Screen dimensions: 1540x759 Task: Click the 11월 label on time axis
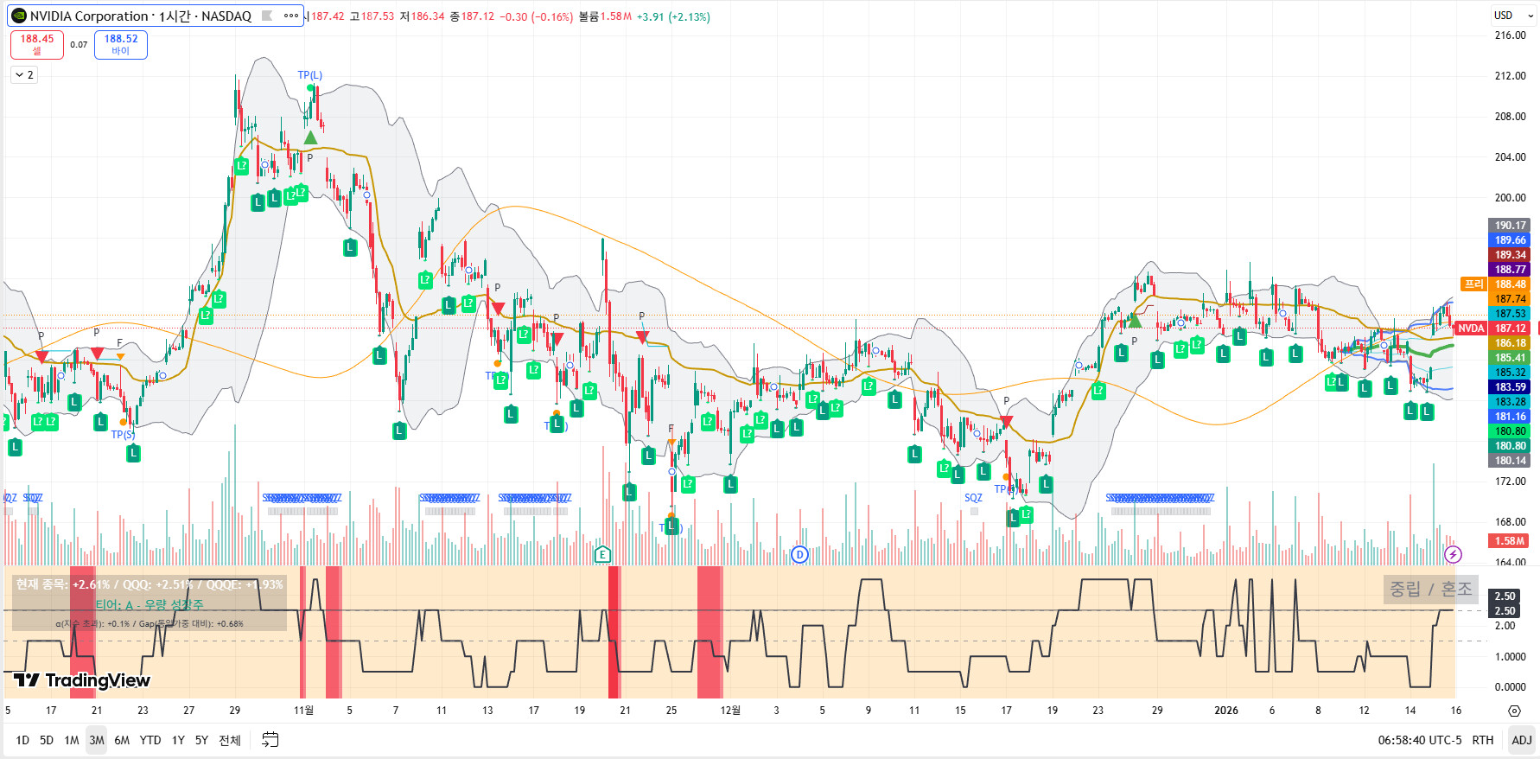(303, 711)
